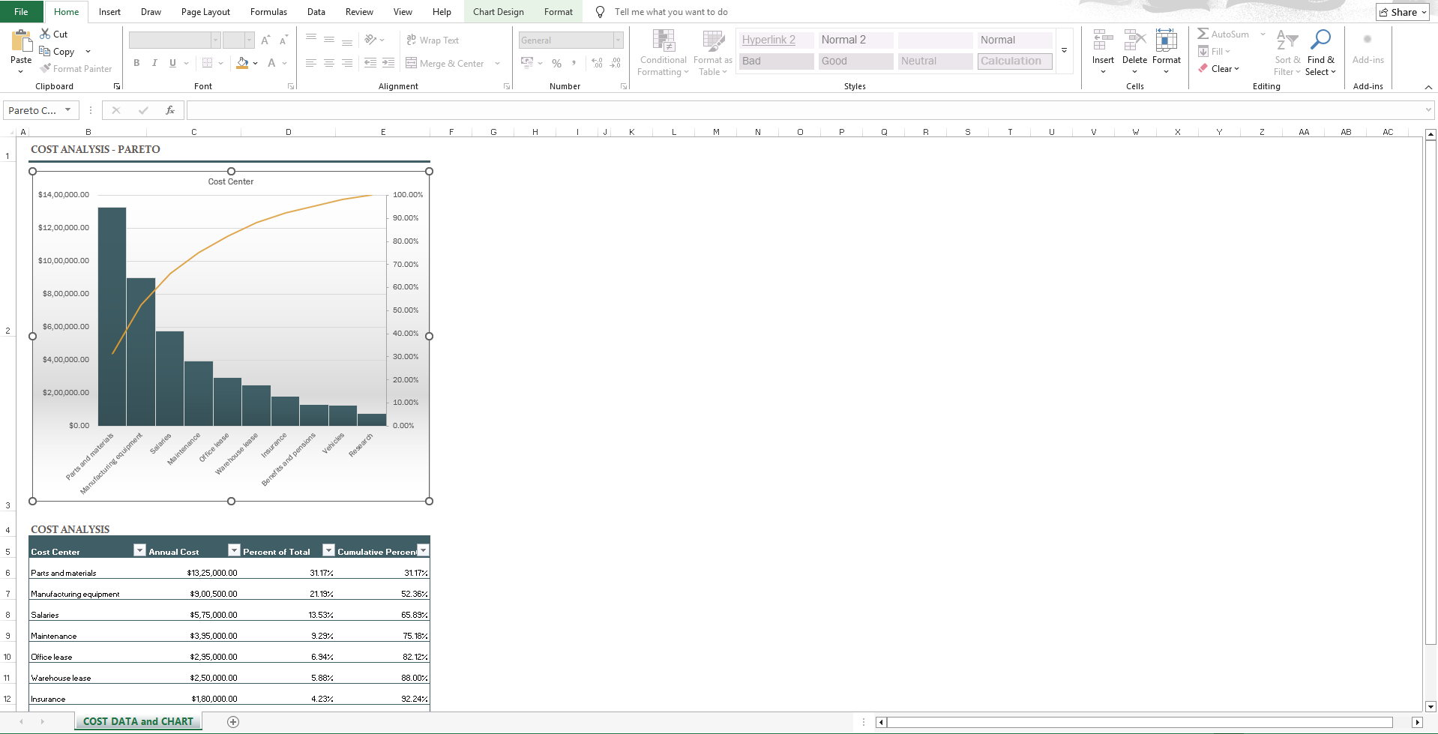Apply the Fill Color bucket
Viewport: 1438px width, 734px height.
coord(242,63)
